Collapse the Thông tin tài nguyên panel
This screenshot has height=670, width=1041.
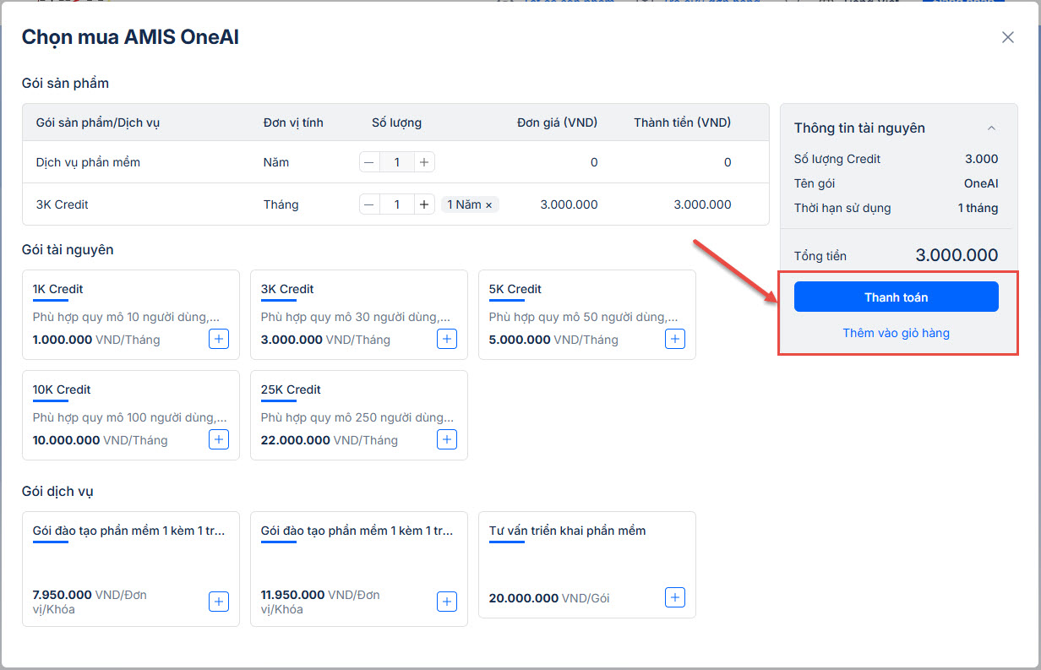[992, 128]
